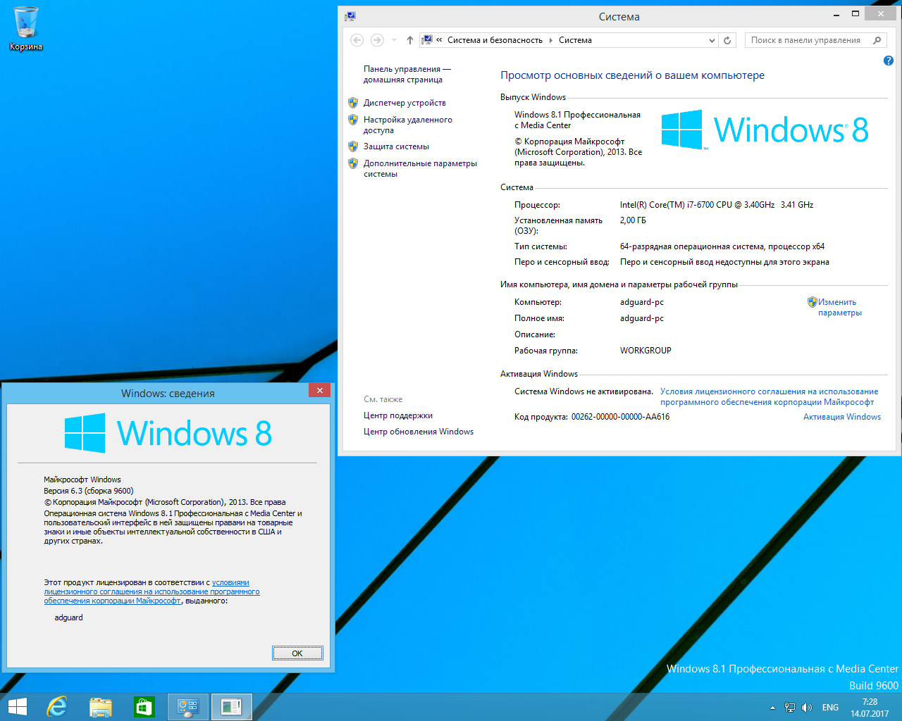The image size is (902, 721).
Task: Open 'Центр поддержки' link
Action: click(398, 415)
